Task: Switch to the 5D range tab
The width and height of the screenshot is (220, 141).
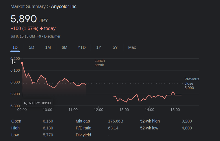Action: click(32, 47)
